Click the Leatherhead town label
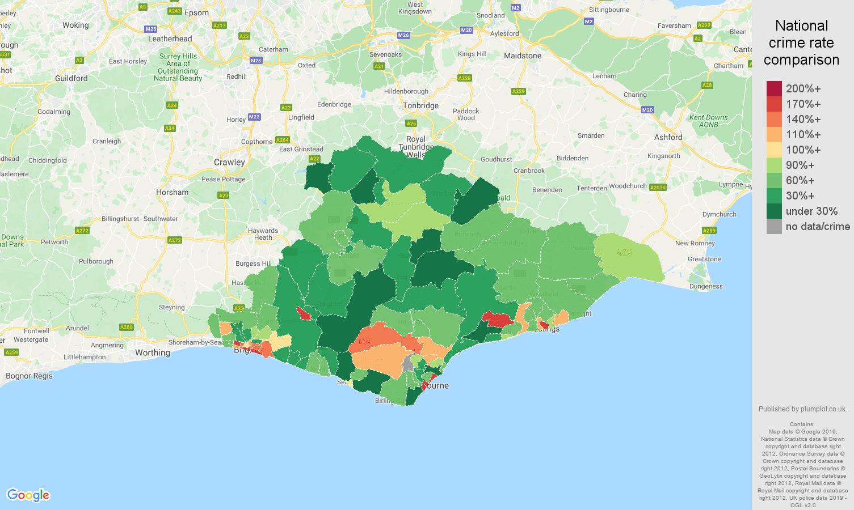 pos(170,39)
